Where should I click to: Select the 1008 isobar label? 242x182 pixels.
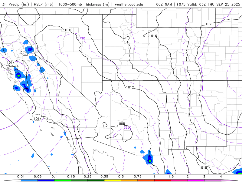coord(121,124)
